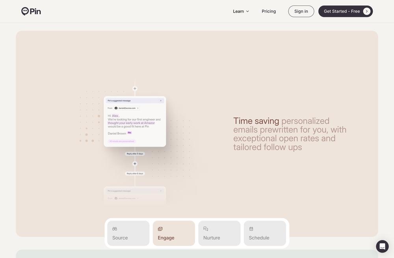Select the Nurture tab

[219, 233]
